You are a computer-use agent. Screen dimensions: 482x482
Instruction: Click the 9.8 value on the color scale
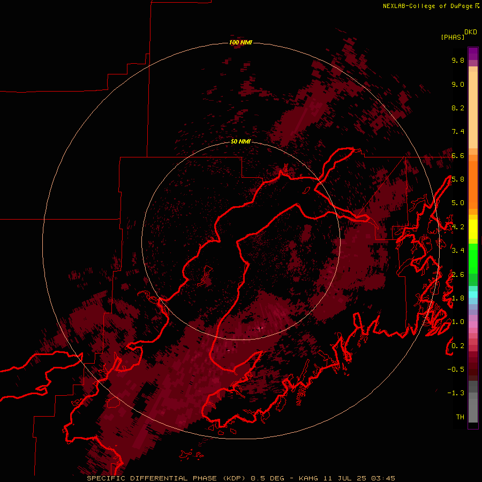(458, 60)
